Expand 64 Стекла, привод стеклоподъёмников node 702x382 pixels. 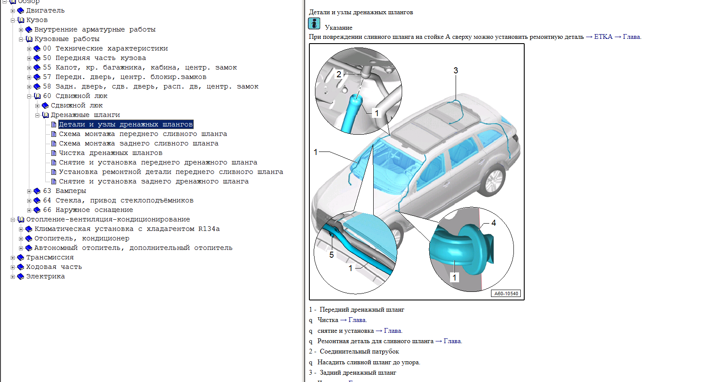click(29, 201)
